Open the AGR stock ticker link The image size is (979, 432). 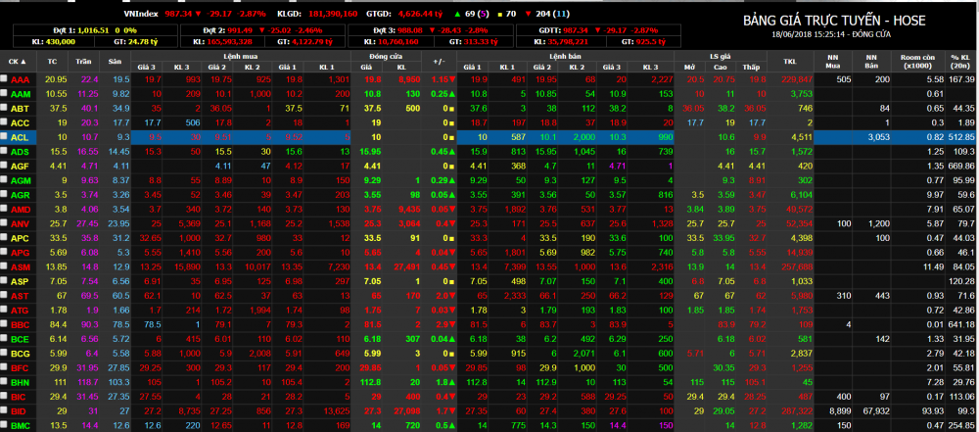21,196
